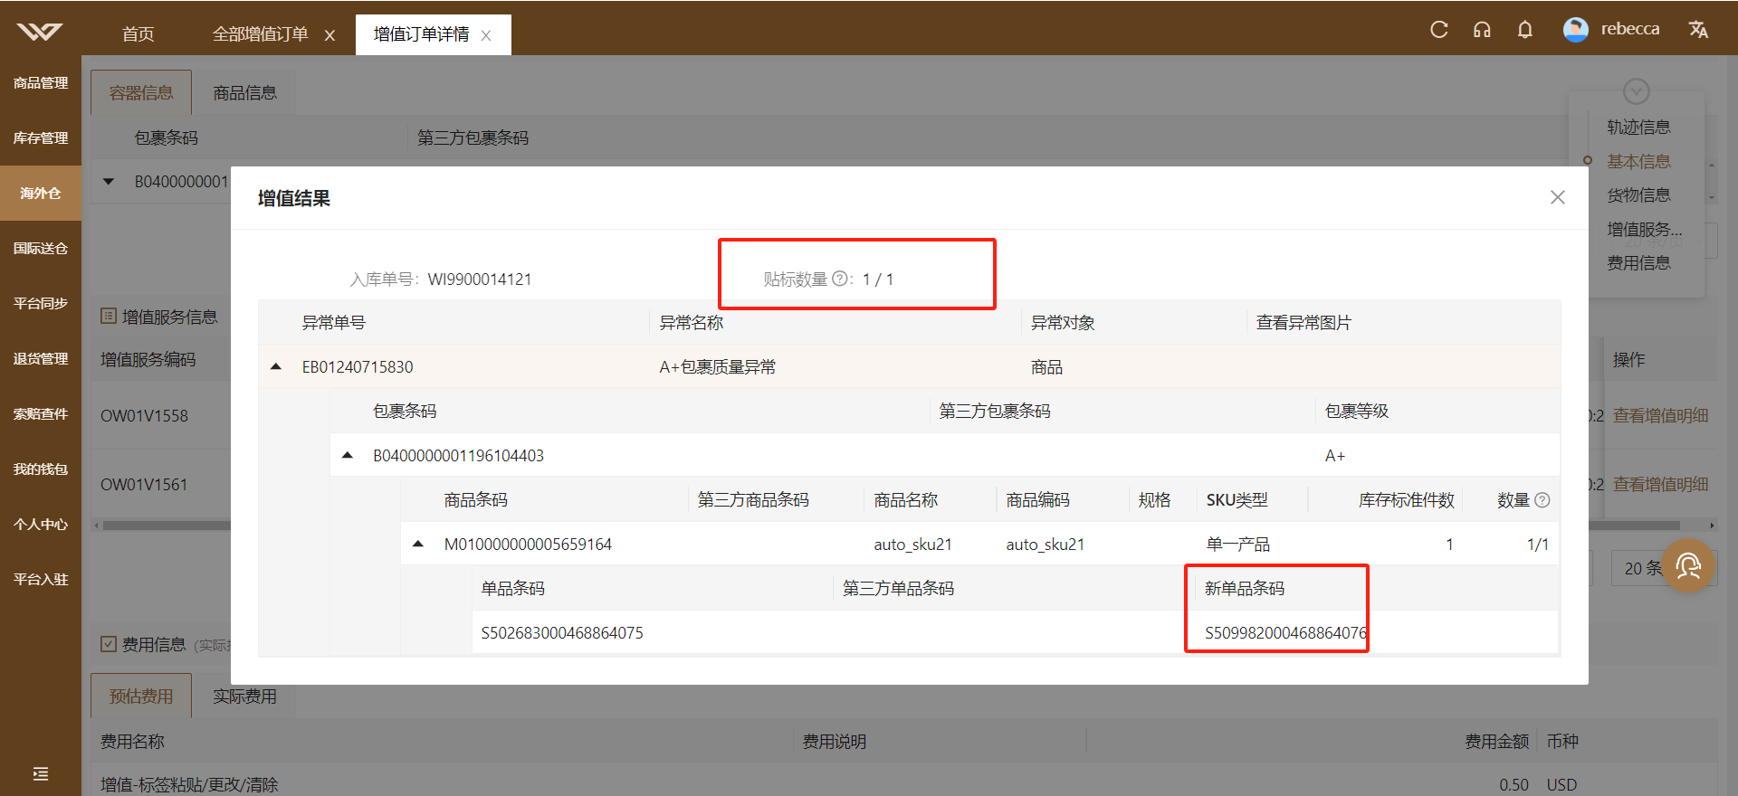
Task: Click the 查看异常图片 column header
Action: [1303, 322]
